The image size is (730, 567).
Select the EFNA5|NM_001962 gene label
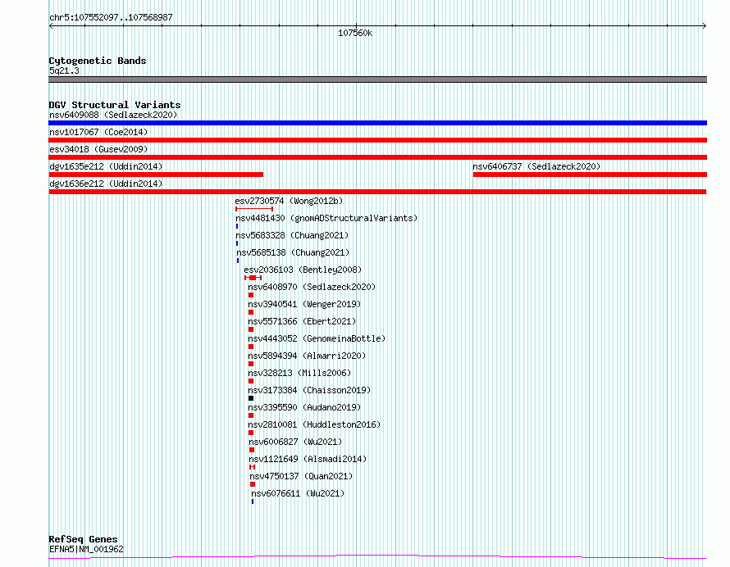point(86,549)
